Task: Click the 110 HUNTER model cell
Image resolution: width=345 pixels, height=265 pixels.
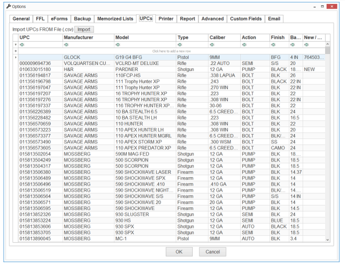Action: pyautogui.click(x=145, y=124)
